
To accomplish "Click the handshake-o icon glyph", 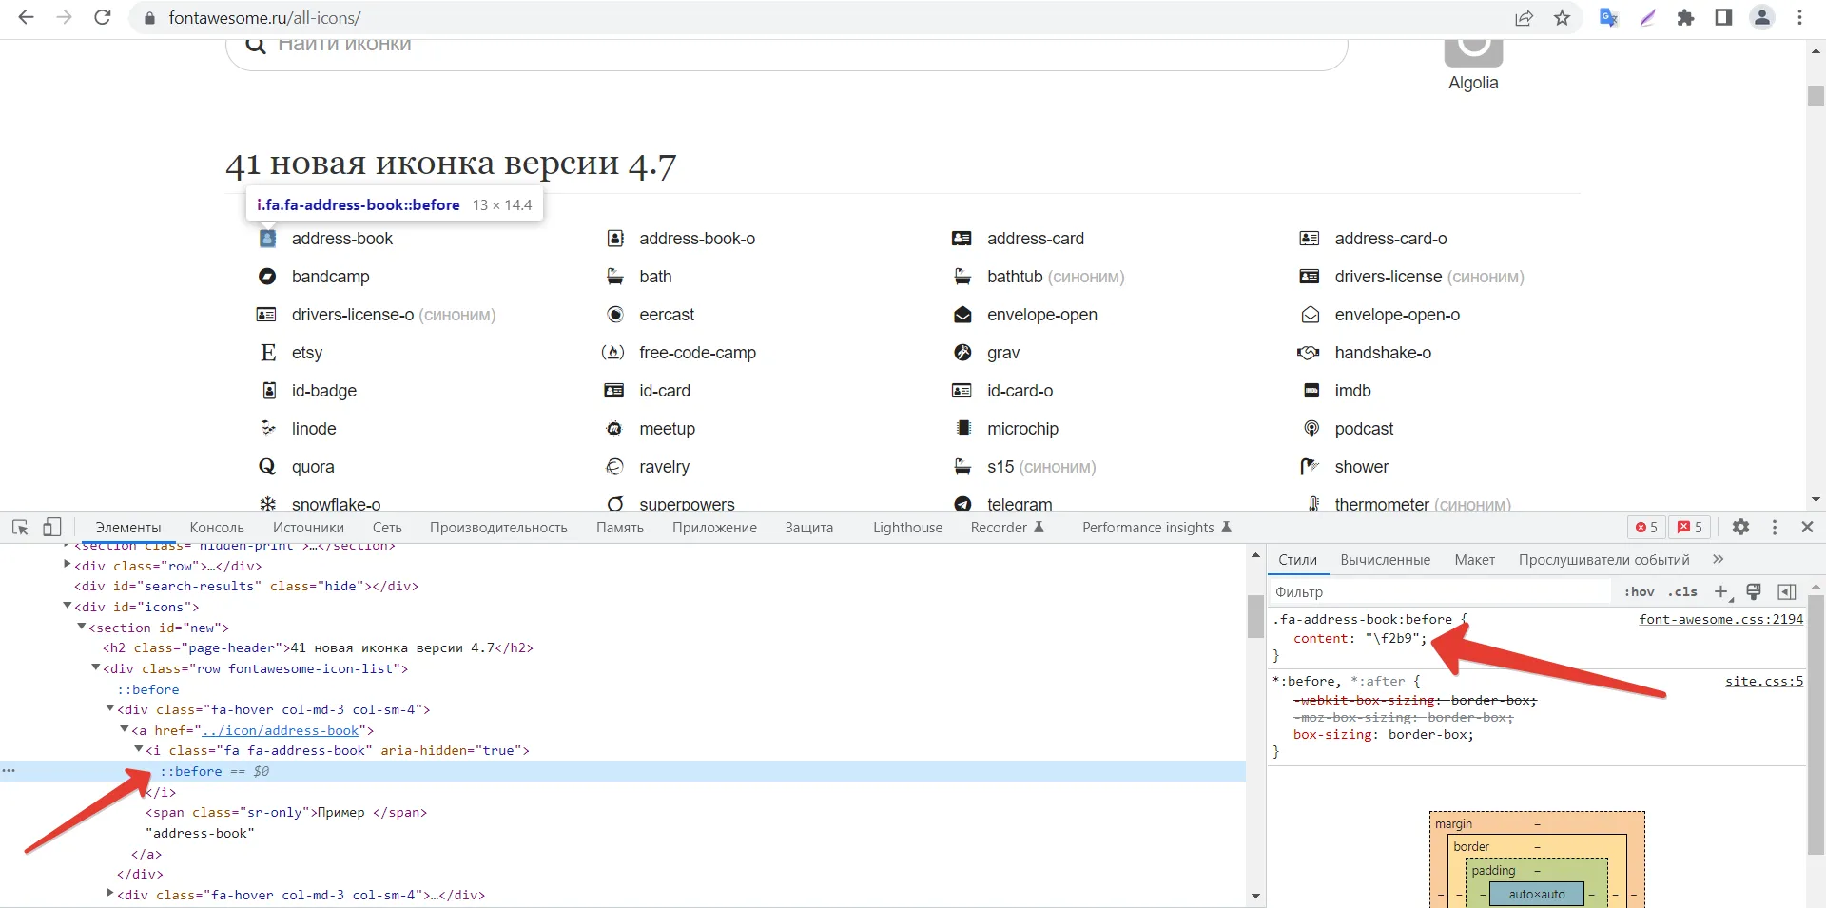I will pos(1309,353).
